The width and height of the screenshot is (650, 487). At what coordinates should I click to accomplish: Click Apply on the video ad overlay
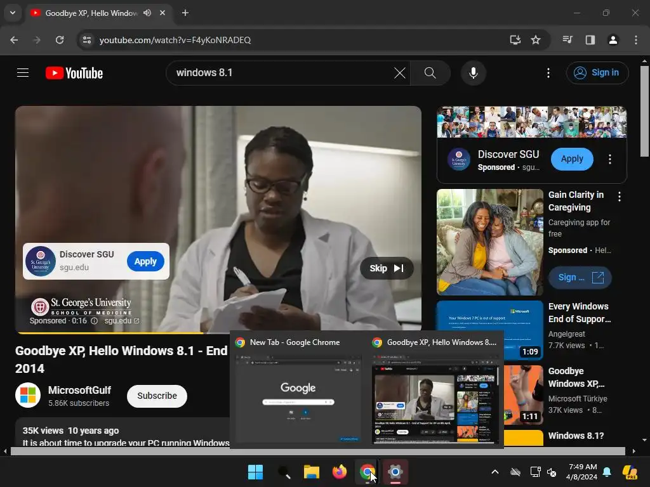(x=145, y=262)
